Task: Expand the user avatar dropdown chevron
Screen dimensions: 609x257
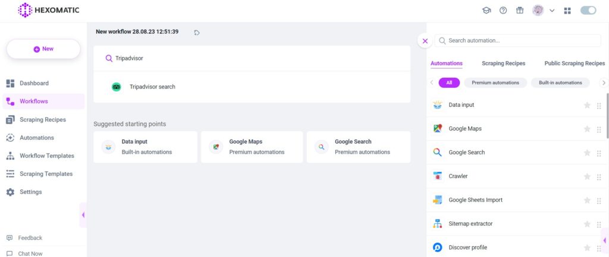Action: (x=551, y=11)
